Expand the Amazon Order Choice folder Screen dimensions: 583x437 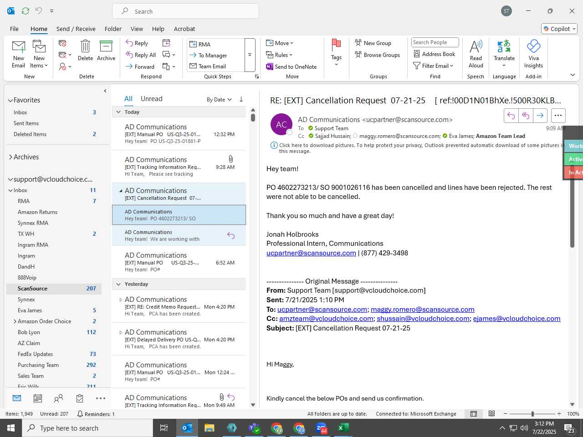click(x=15, y=321)
